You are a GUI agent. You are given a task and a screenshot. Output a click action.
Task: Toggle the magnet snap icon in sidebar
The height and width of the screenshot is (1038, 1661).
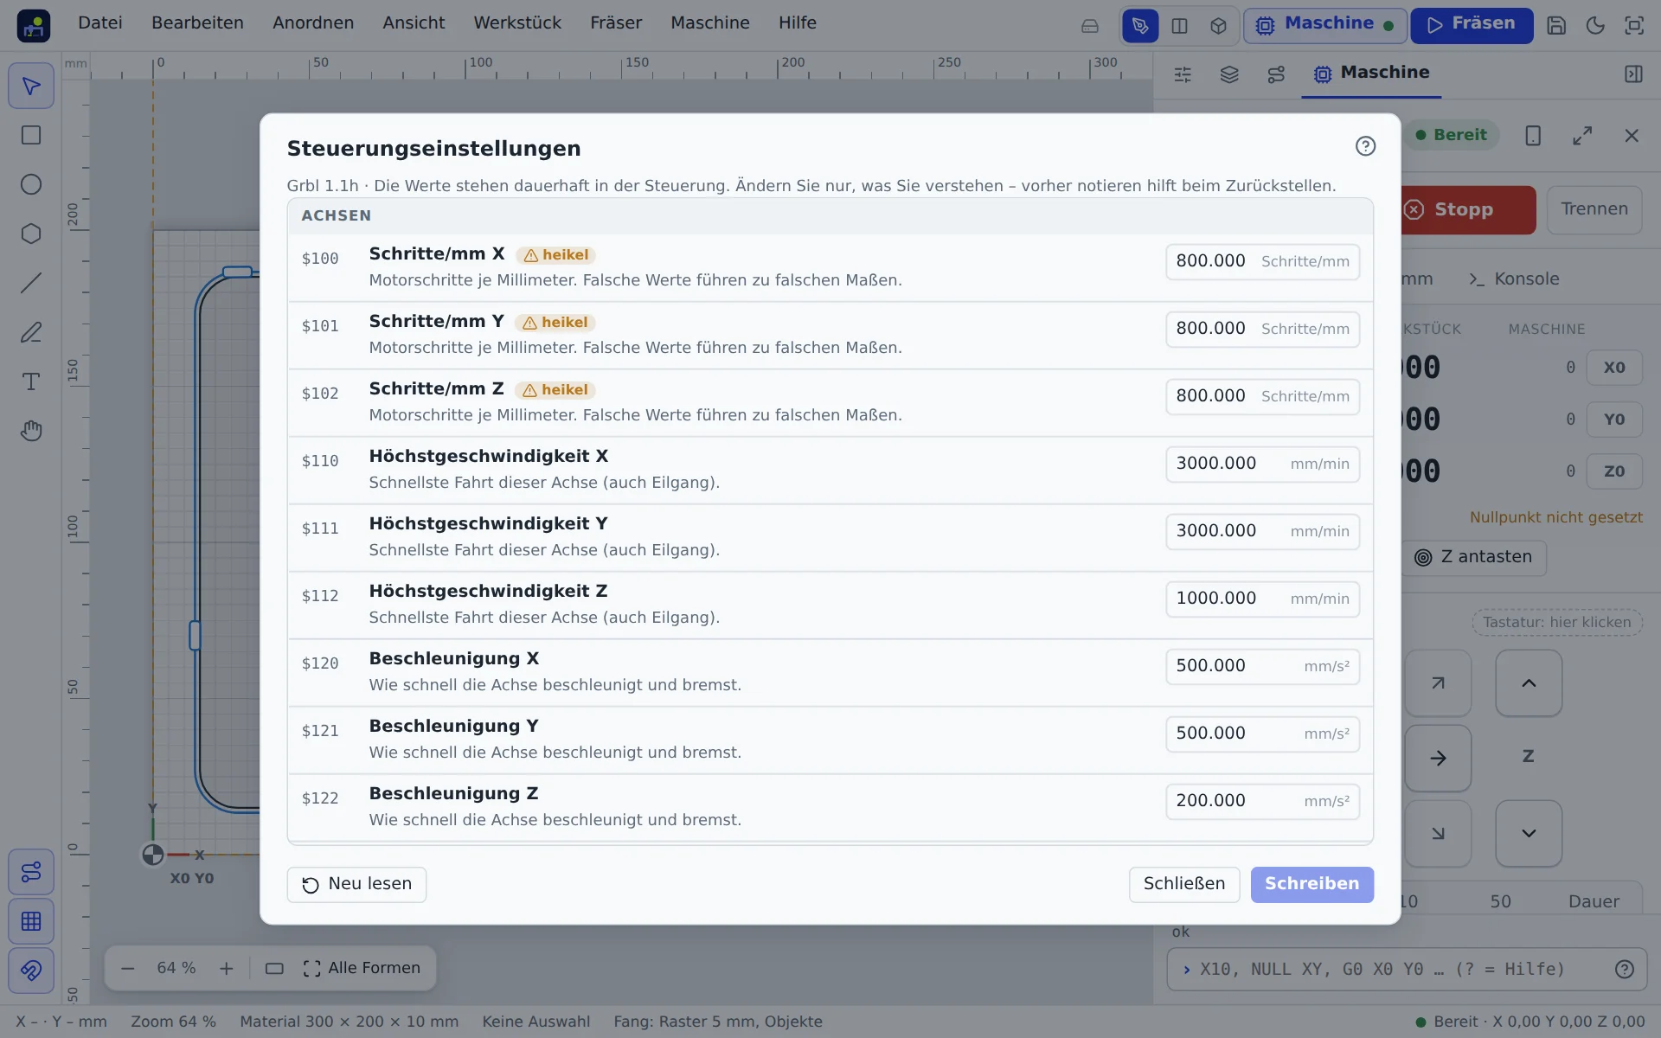coord(31,971)
